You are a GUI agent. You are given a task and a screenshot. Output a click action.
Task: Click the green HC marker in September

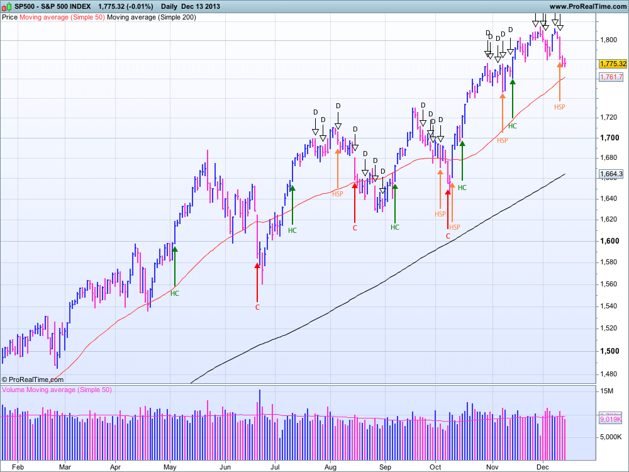click(395, 227)
